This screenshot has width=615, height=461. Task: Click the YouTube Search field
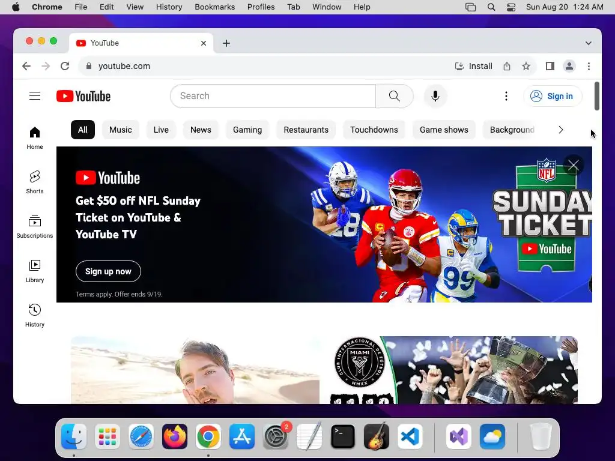point(273,96)
